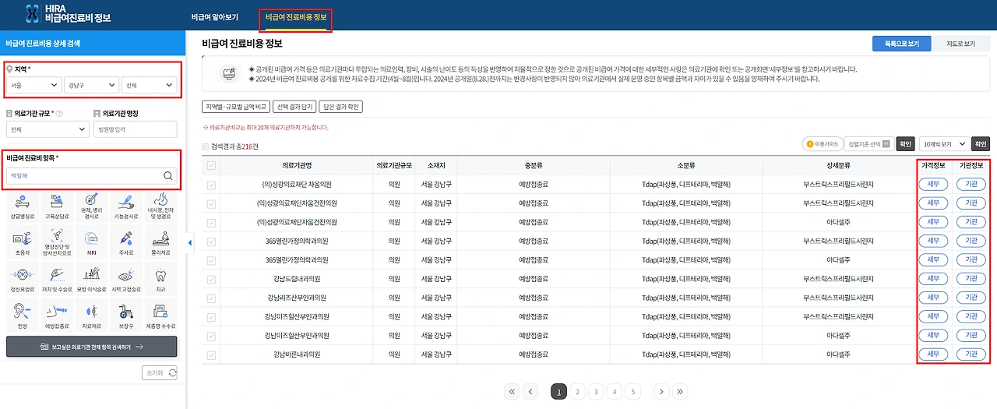The image size is (997, 409).
Task: Open the 이용가이드 button
Action: tap(822, 144)
